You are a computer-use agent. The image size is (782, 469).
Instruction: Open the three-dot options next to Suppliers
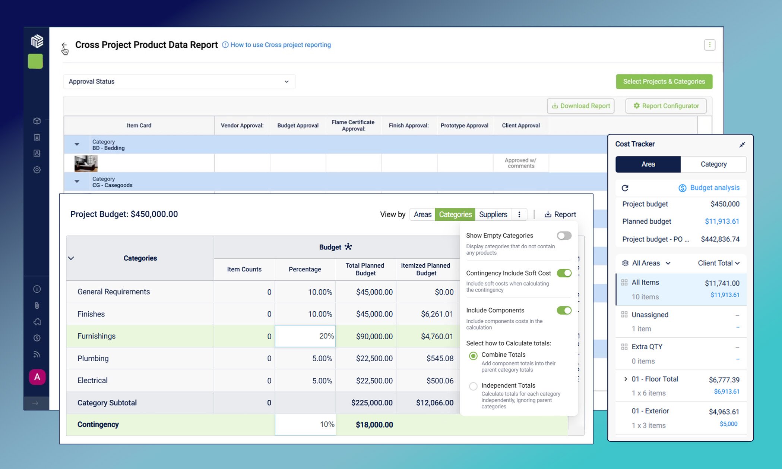pos(519,214)
